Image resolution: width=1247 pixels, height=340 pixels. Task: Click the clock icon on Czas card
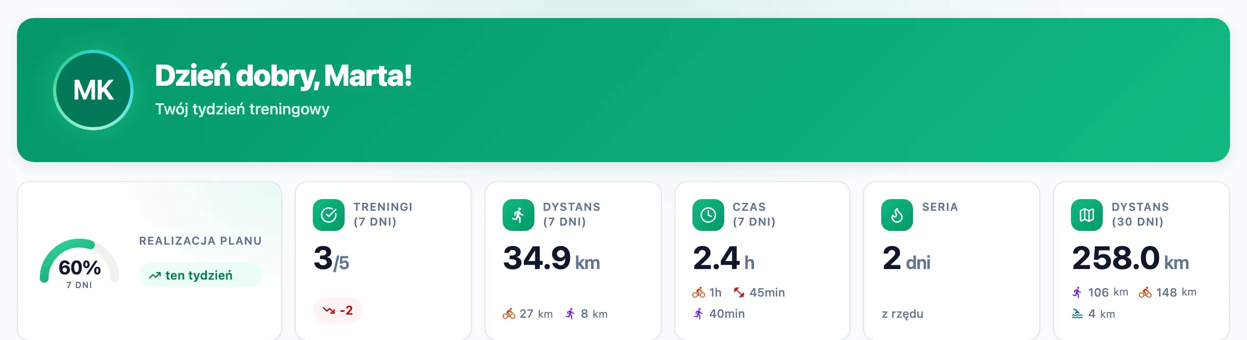[708, 215]
